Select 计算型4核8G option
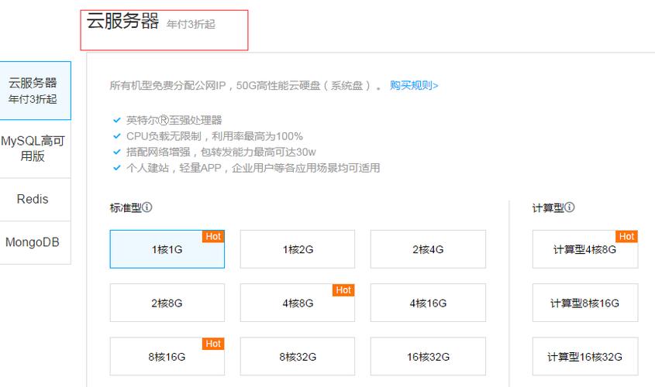Screen dimensions: 655x387 click(x=585, y=249)
